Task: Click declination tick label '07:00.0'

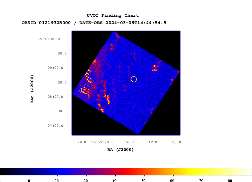Action: 55,126
